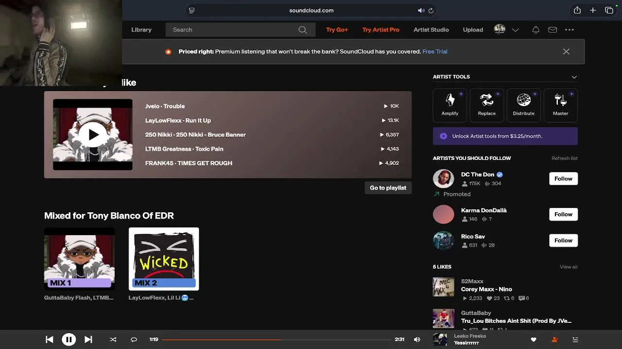The image size is (622, 349).
Task: Skip to next track
Action: (88, 340)
